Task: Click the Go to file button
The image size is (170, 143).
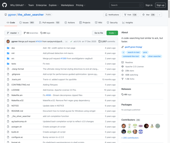Action: [99, 33]
